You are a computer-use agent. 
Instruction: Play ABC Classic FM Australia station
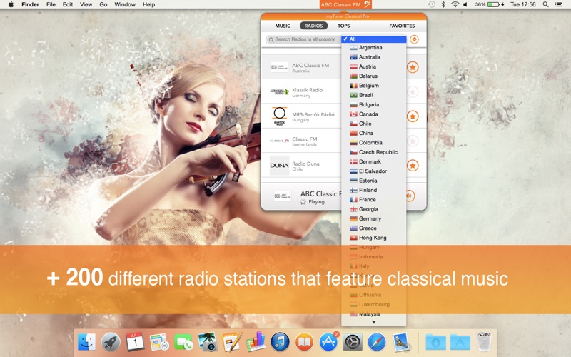click(300, 67)
